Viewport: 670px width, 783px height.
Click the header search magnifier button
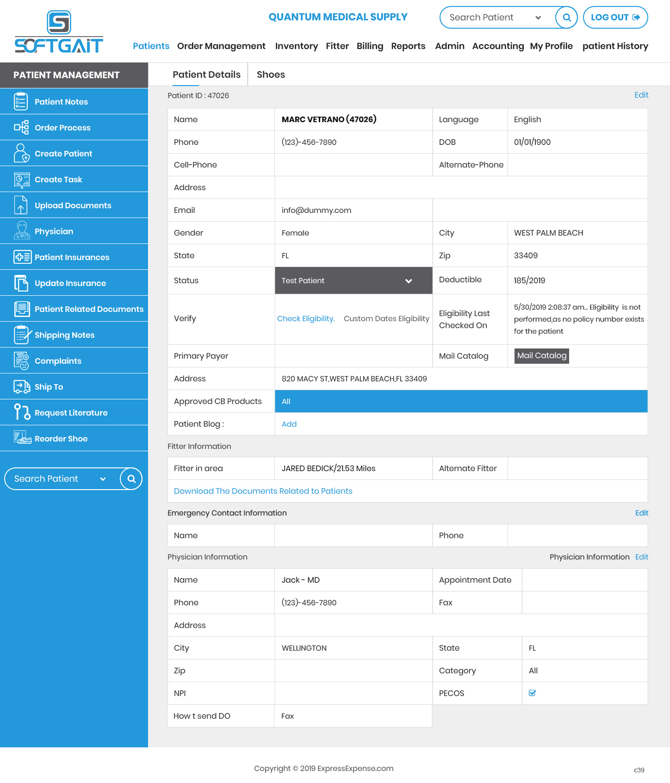click(x=566, y=18)
